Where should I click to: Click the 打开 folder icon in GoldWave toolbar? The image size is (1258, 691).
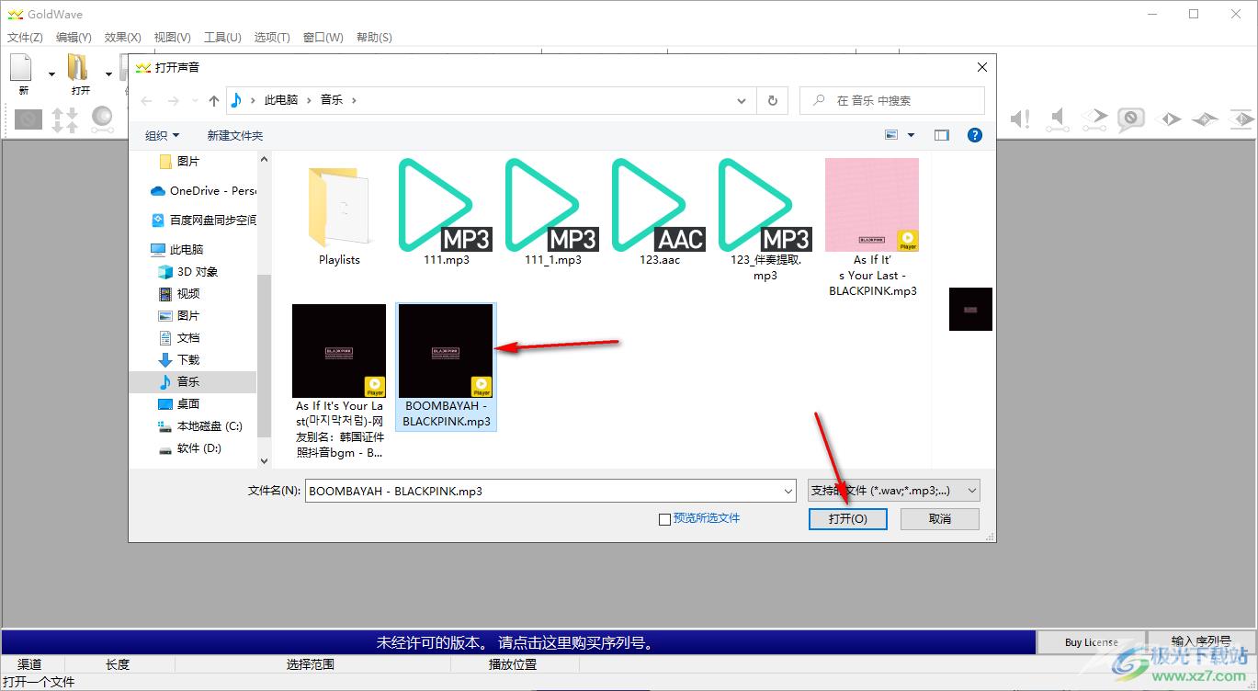tap(79, 68)
